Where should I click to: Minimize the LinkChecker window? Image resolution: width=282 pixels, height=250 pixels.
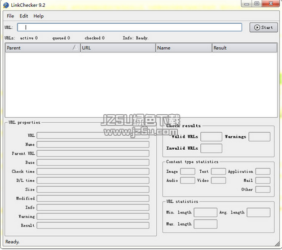(246, 4)
